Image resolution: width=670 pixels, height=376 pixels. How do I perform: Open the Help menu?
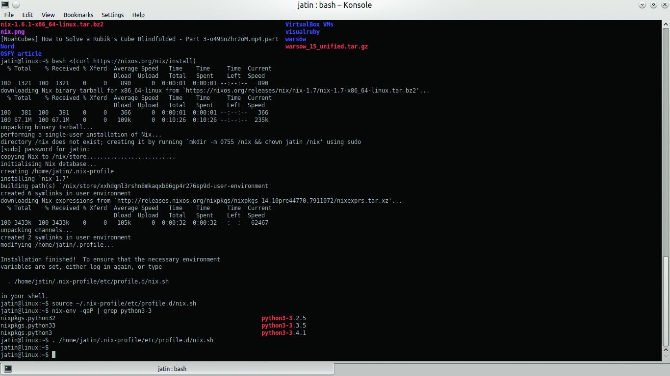click(138, 15)
